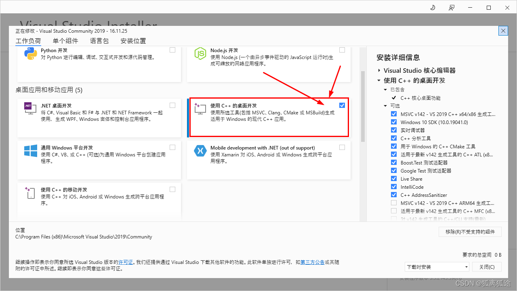This screenshot has height=291, width=517.
Task: Uncheck the 使用 C++ 的桌面开发 workload checkbox
Action: point(342,105)
